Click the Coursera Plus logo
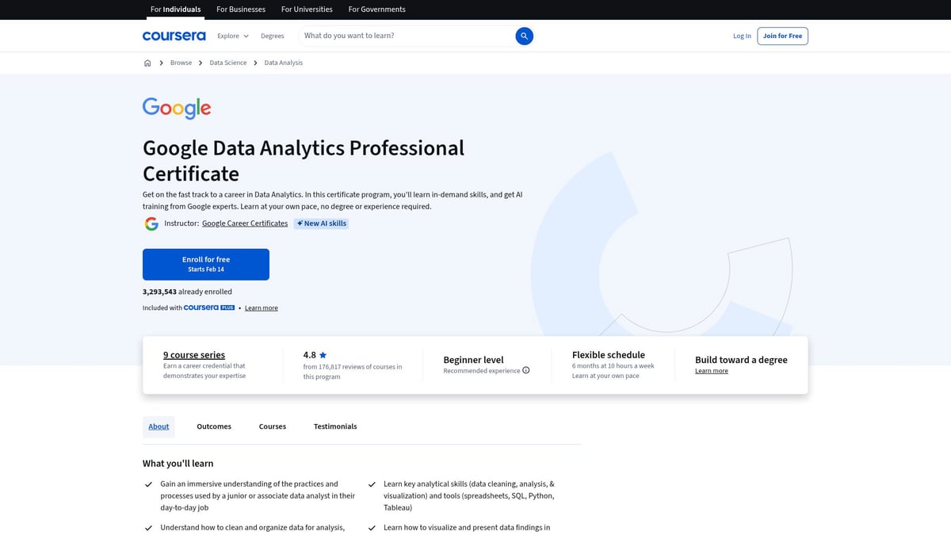The width and height of the screenshot is (951, 535). [x=209, y=308]
